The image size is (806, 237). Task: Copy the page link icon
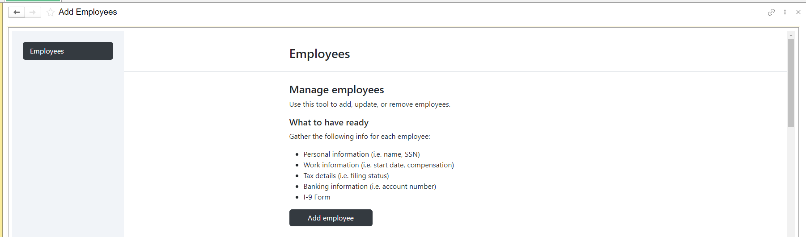tap(771, 12)
